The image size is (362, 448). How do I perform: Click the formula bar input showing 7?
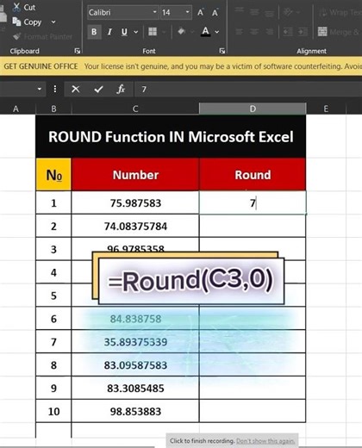click(248, 90)
